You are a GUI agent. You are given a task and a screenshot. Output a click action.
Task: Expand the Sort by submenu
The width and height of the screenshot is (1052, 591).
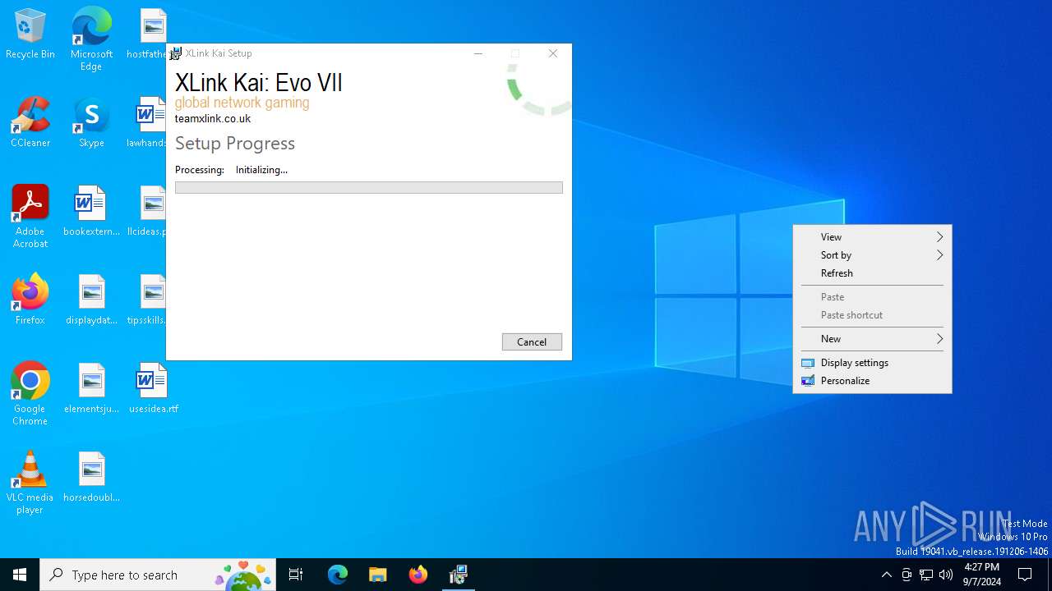tap(872, 255)
